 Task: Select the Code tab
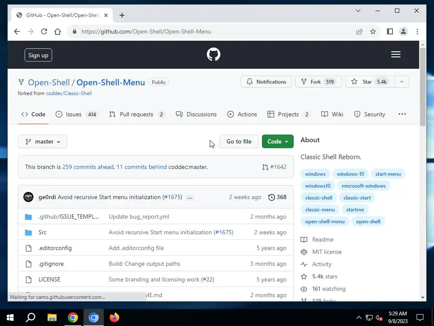(33, 114)
